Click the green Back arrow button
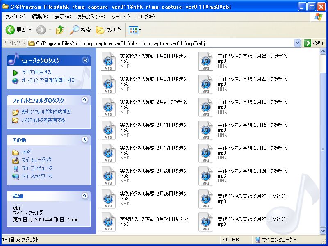Image resolution: width=328 pixels, height=246 pixels. (10, 30)
